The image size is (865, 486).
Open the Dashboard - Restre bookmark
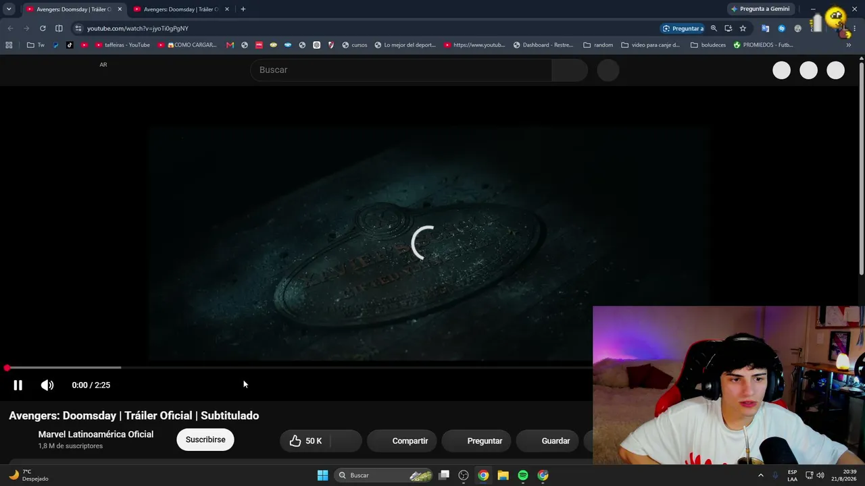click(x=543, y=45)
